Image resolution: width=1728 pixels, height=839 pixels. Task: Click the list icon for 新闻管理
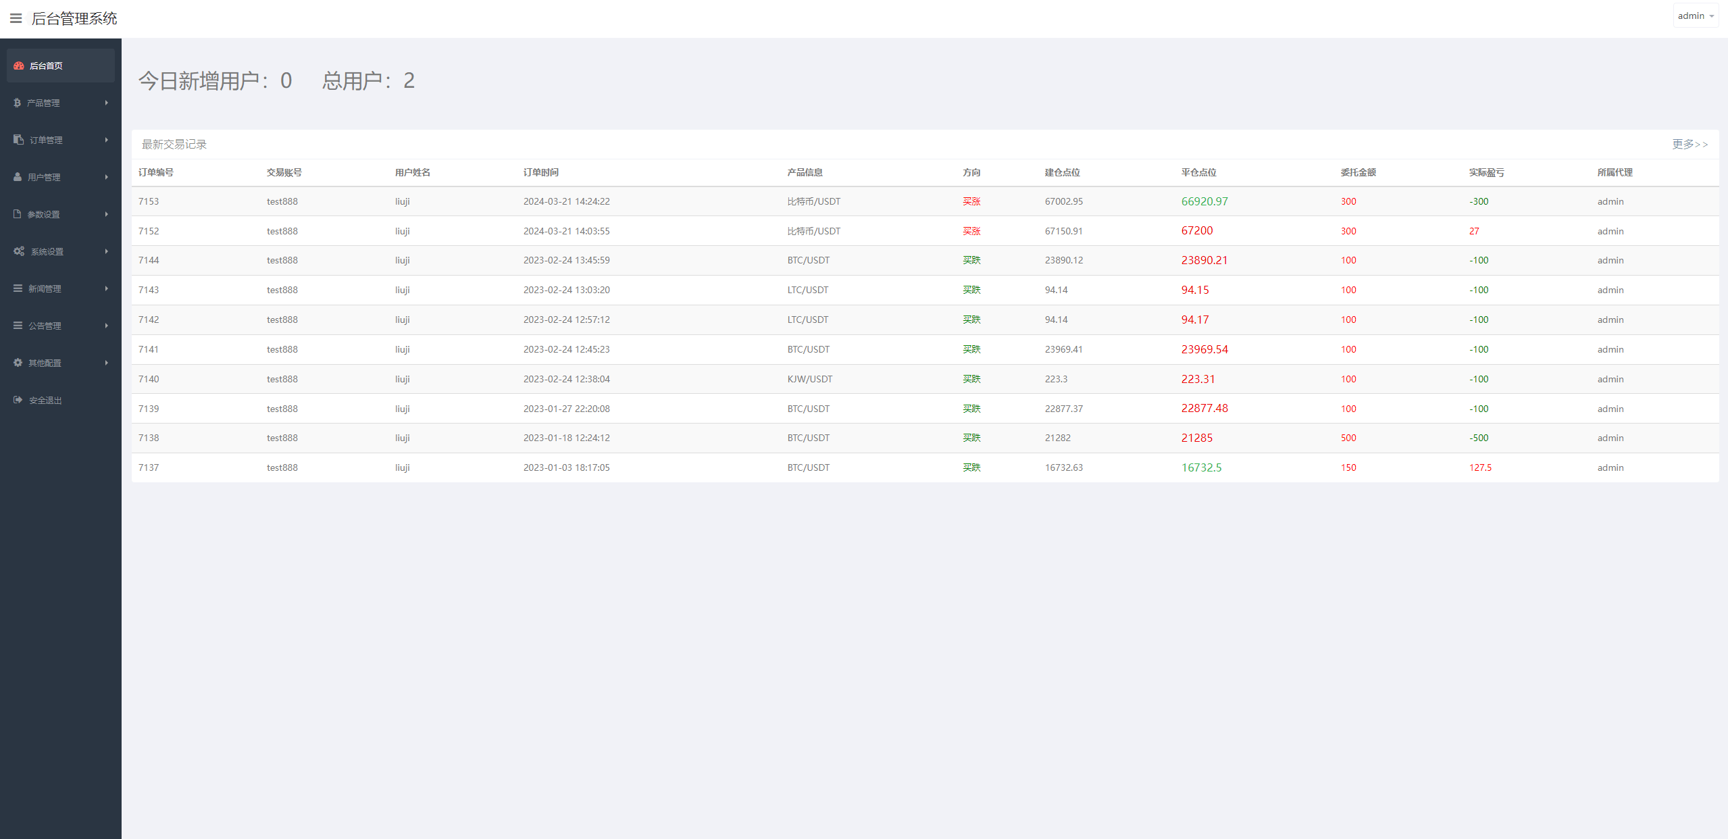click(18, 288)
